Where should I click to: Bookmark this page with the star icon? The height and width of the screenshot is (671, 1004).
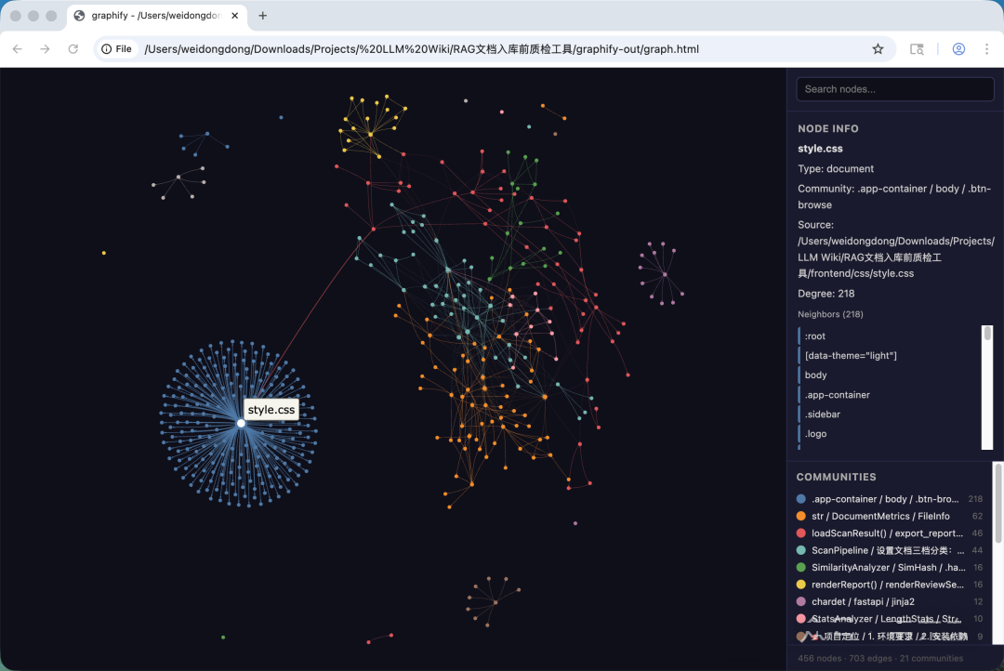pyautogui.click(x=878, y=49)
